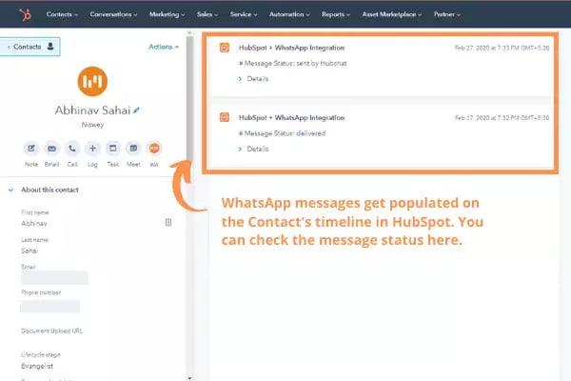Click the first HubSpot + WhatsApp Integration title
The image size is (571, 381).
[291, 48]
